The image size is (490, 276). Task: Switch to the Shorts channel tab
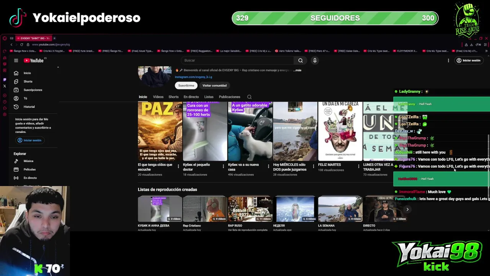pos(173,97)
